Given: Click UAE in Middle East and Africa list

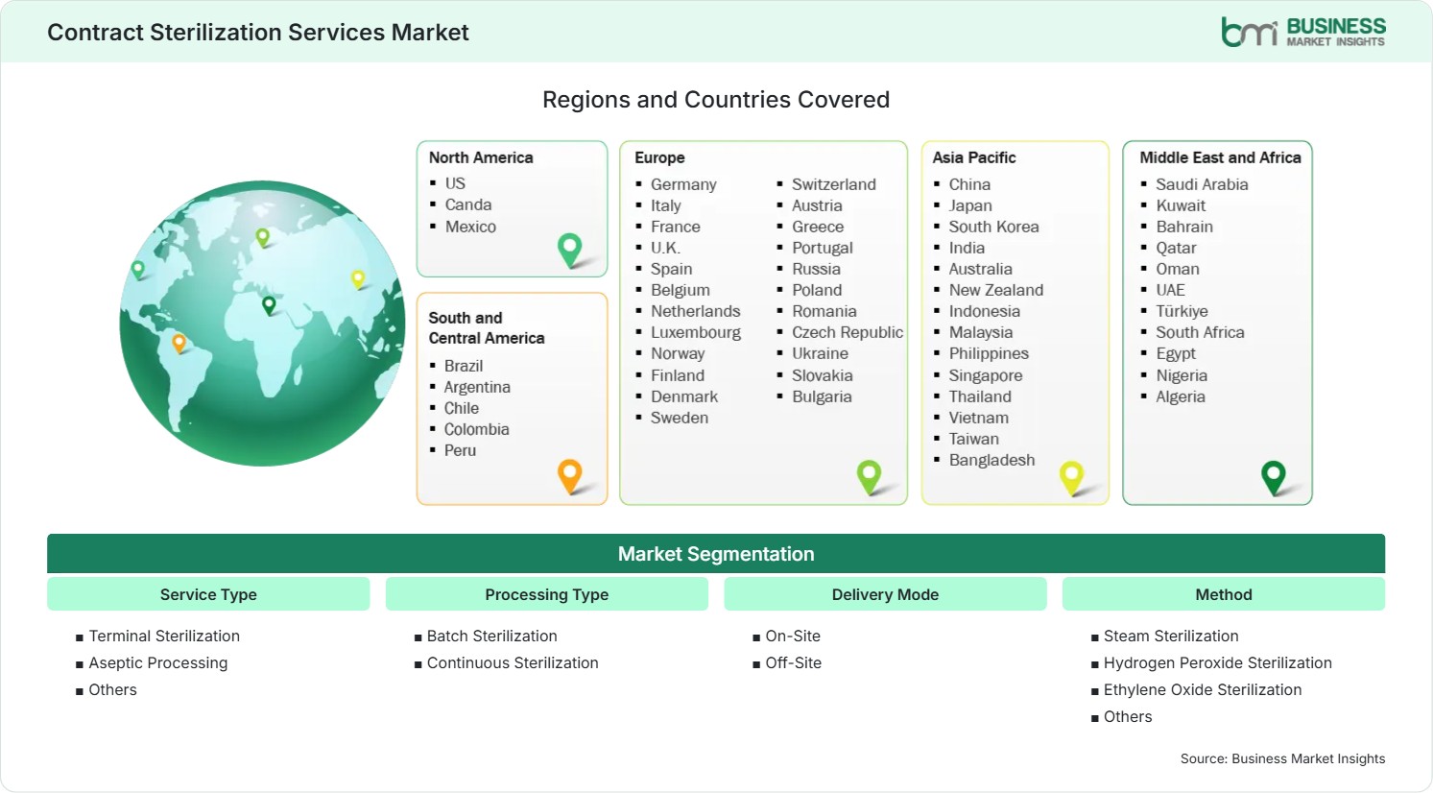Looking at the screenshot, I should click(x=1170, y=290).
